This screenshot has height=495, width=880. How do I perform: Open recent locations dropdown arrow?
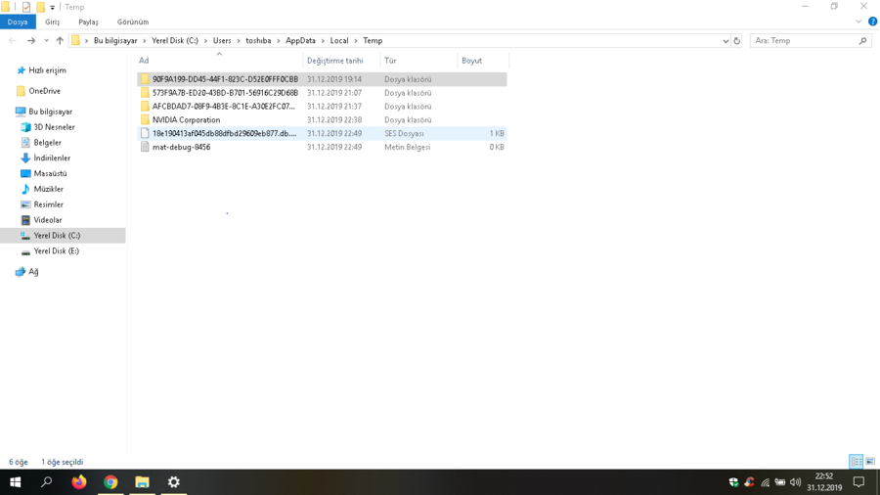click(46, 40)
